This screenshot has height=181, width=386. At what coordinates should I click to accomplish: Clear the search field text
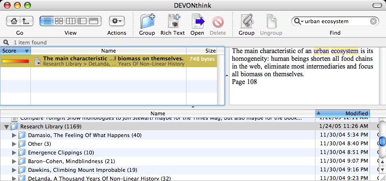pos(373,21)
